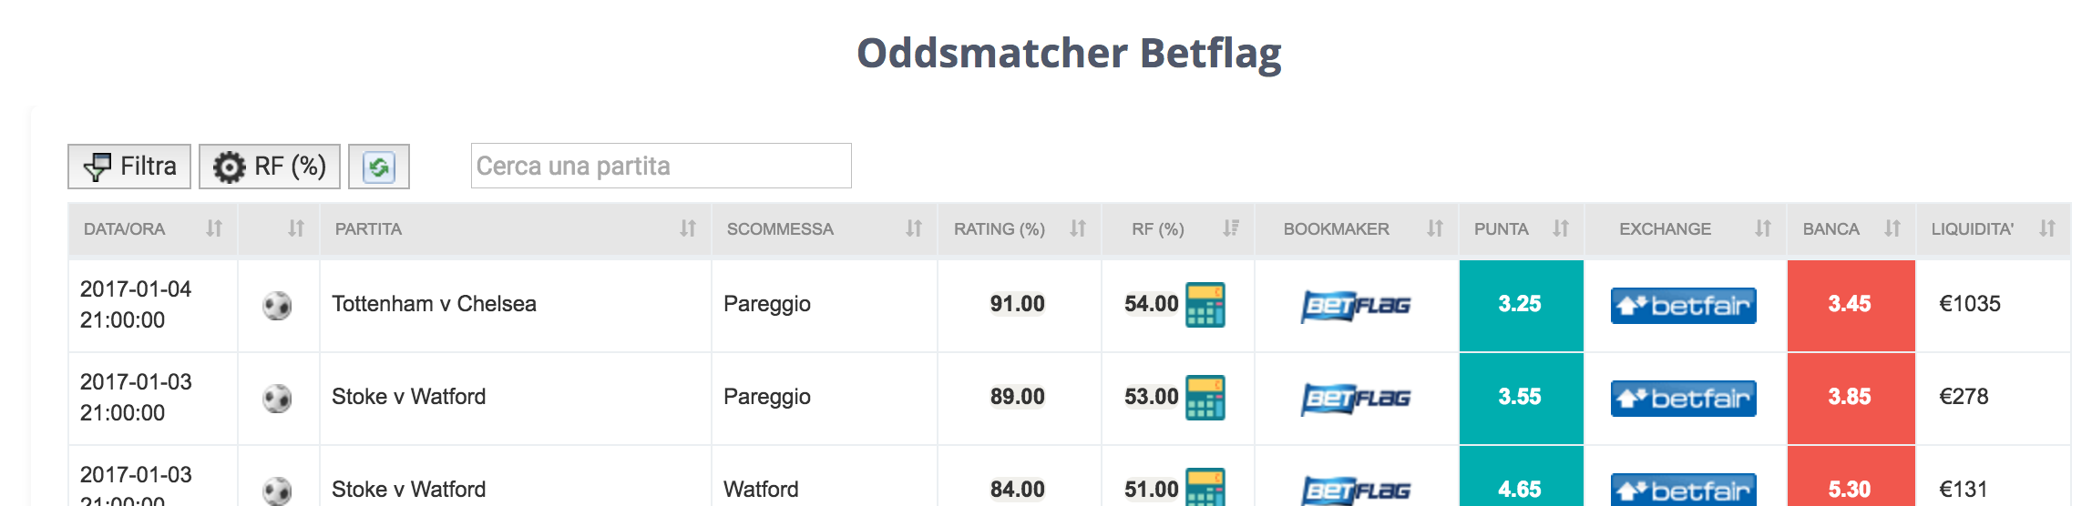Select the red 3.45 Banca odds cell

coord(1851,305)
